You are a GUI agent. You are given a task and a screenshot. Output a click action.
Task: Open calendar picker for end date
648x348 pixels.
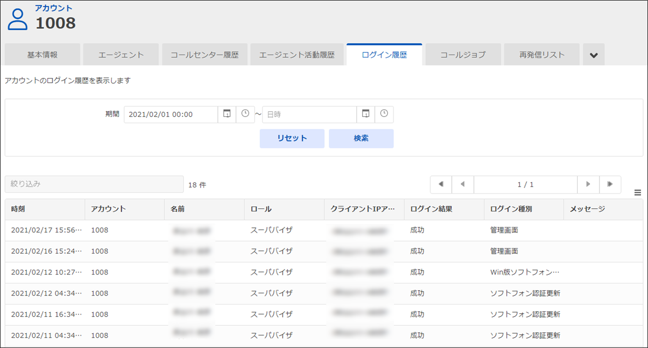[365, 114]
